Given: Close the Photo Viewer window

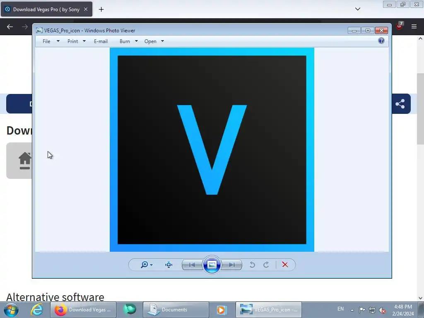Looking at the screenshot, I should tap(381, 31).
